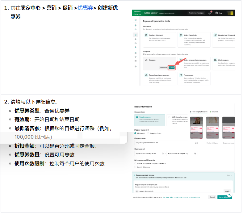Select the Repeat customer coupon icon

tap(146, 75)
